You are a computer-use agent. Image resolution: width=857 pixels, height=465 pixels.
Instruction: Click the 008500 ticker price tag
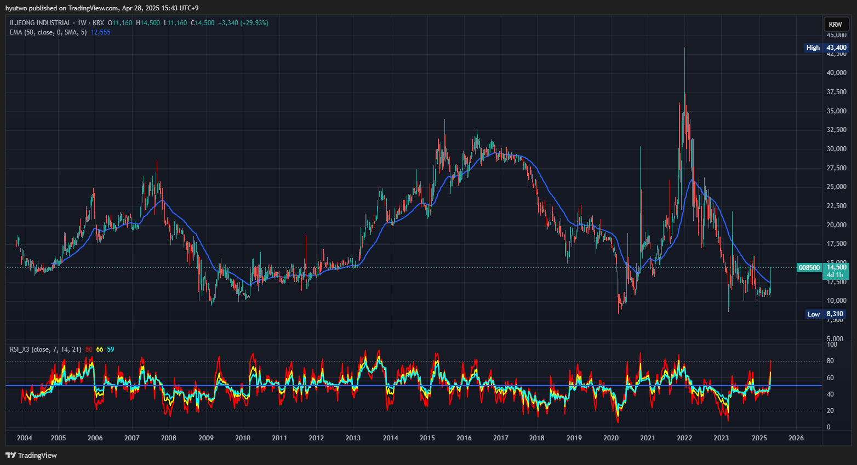pyautogui.click(x=809, y=268)
